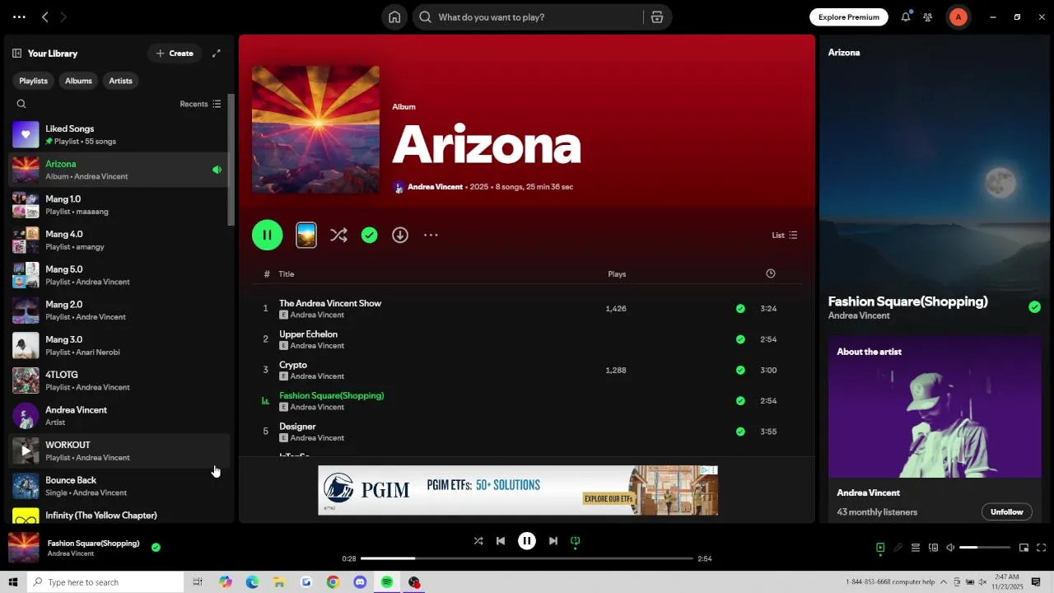
Task: Open the Miniplayer
Action: tap(1024, 548)
